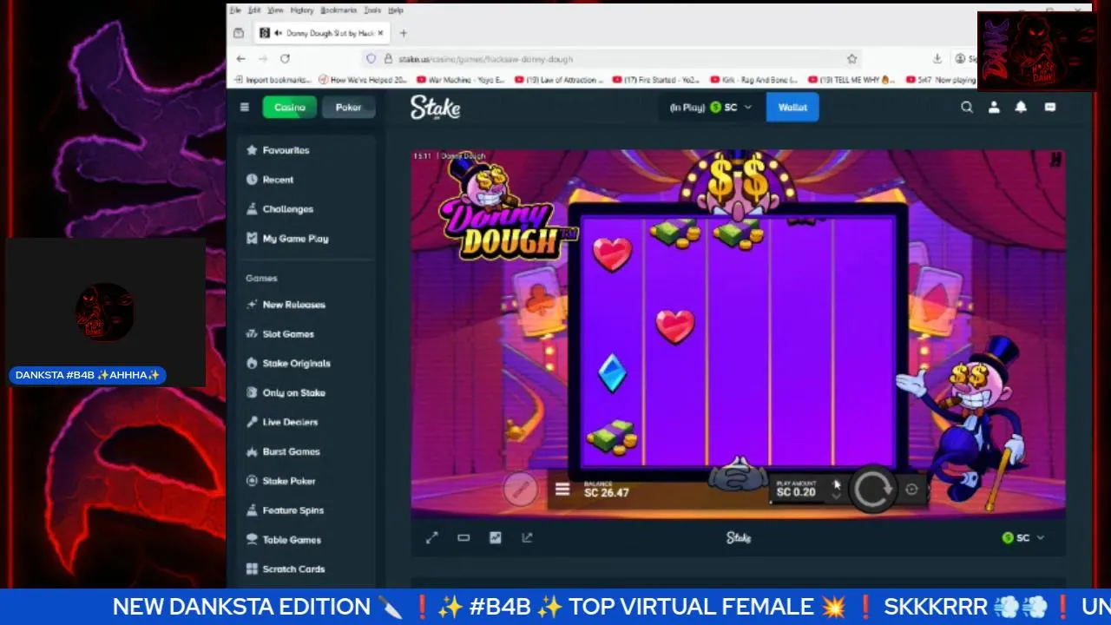Open the Import bookmarks toolbar item
This screenshot has width=1111, height=625.
(x=272, y=80)
